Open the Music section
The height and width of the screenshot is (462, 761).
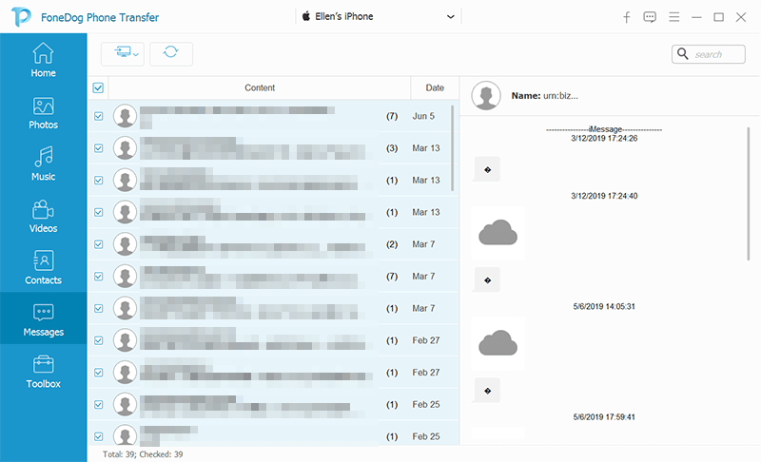[x=43, y=164]
